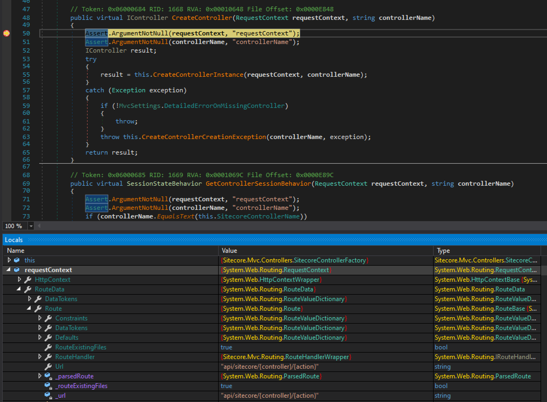
Task: Open the editor zoom level dropdown
Action: 31,226
